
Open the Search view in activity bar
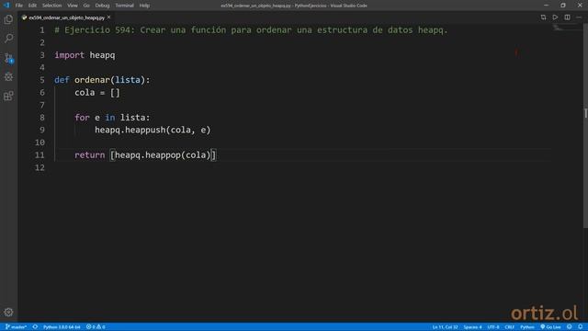tap(8, 39)
